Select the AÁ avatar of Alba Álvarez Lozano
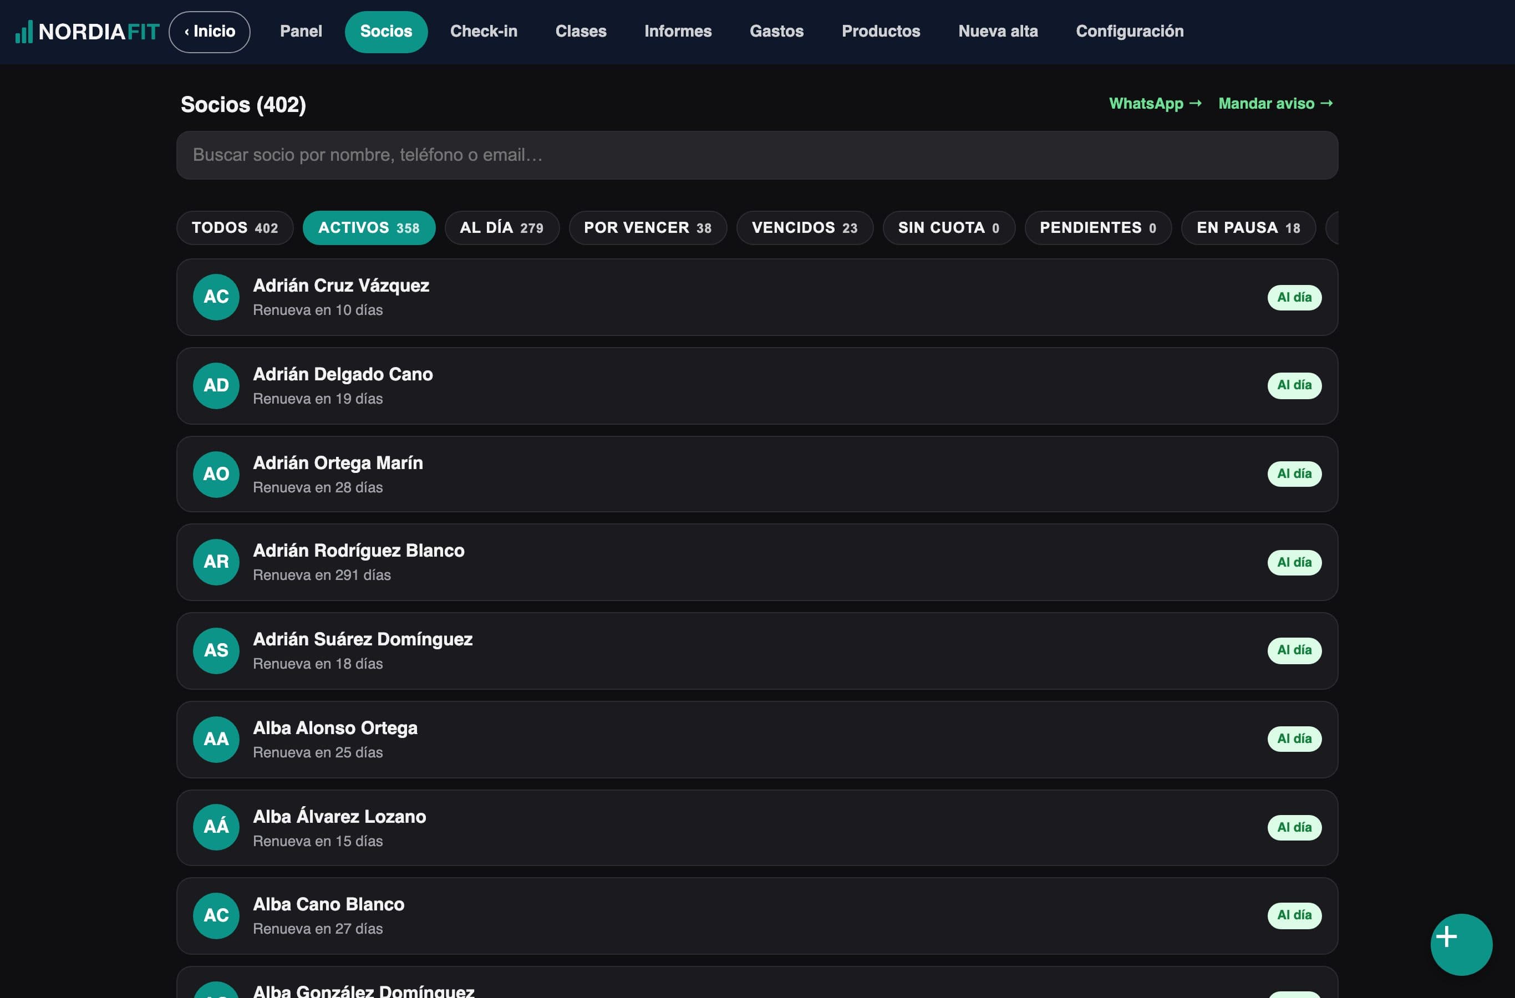The height and width of the screenshot is (998, 1515). click(x=216, y=827)
